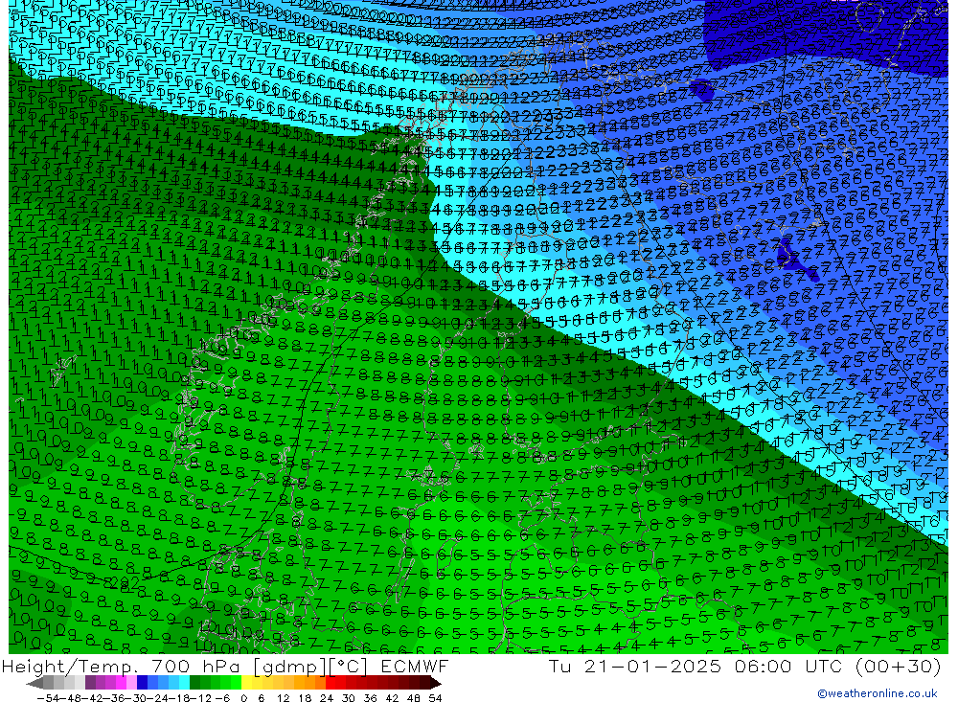Open the weatheronline.co.uk copyright link
Image resolution: width=958 pixels, height=702 pixels.
point(878,692)
